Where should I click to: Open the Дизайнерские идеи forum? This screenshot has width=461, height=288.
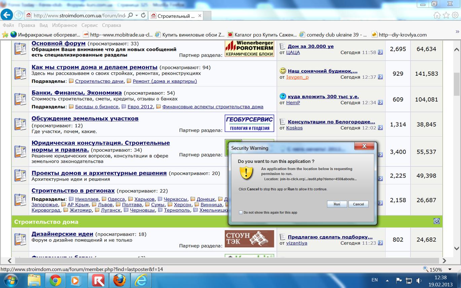click(62, 234)
